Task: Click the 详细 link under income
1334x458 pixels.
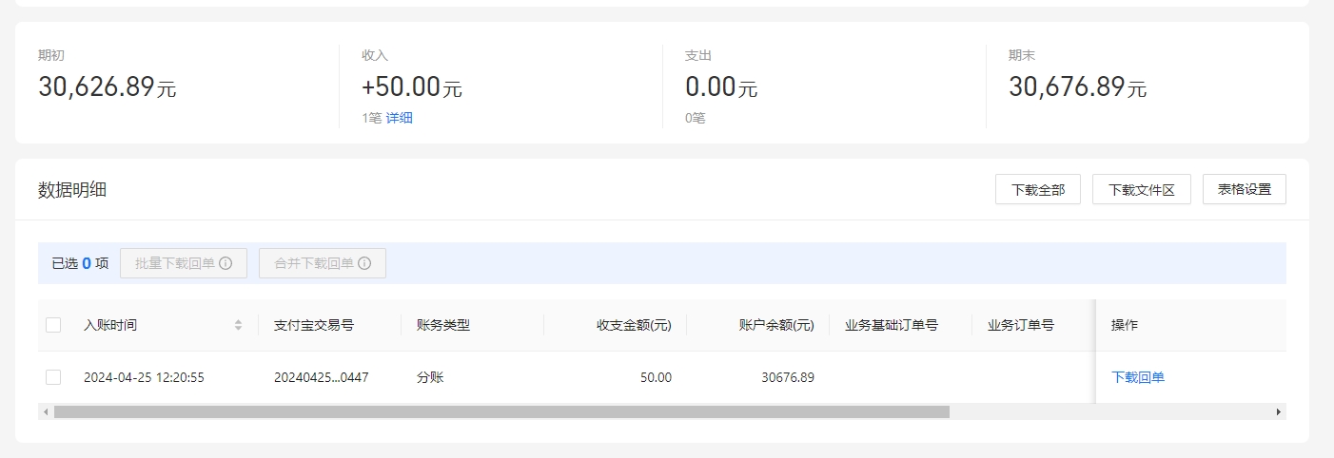Action: [x=400, y=118]
